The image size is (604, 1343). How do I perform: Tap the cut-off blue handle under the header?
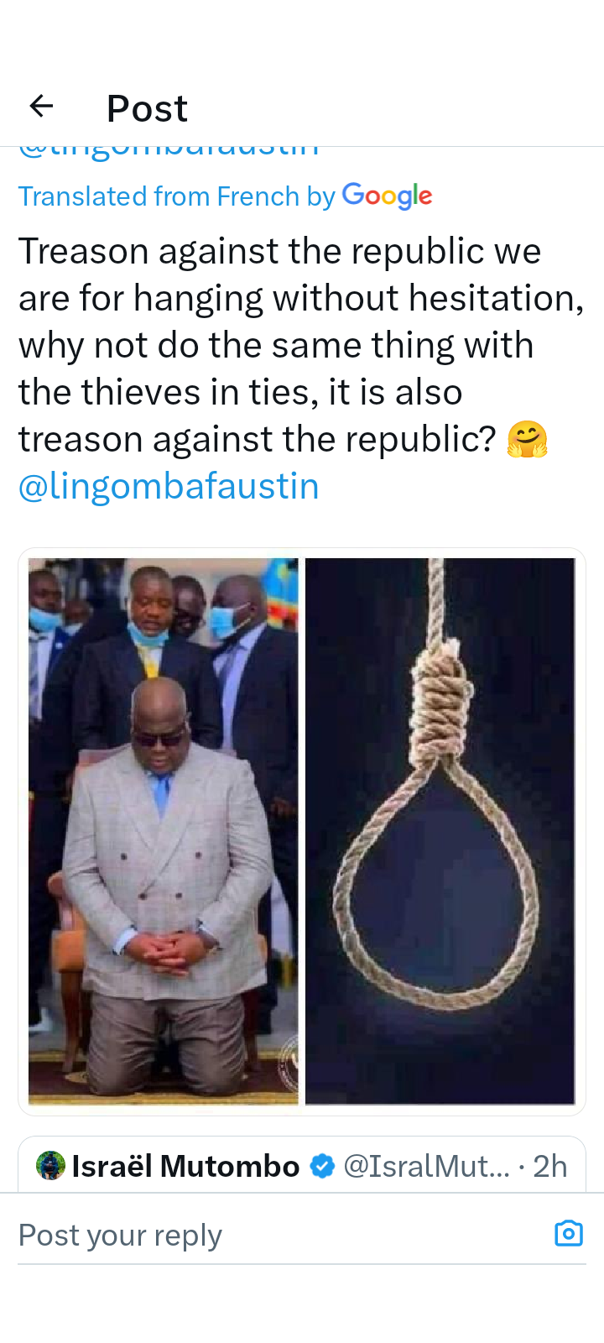point(169,153)
